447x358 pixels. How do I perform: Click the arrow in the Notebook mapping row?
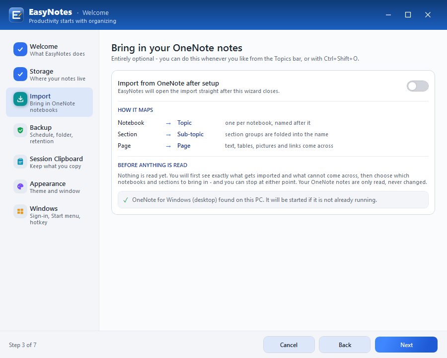pos(168,123)
